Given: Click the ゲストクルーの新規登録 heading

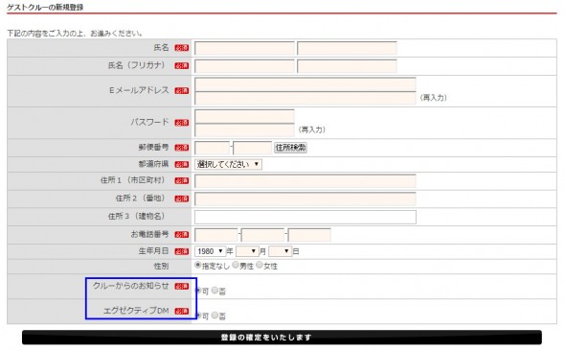Looking at the screenshot, I should tap(45, 8).
